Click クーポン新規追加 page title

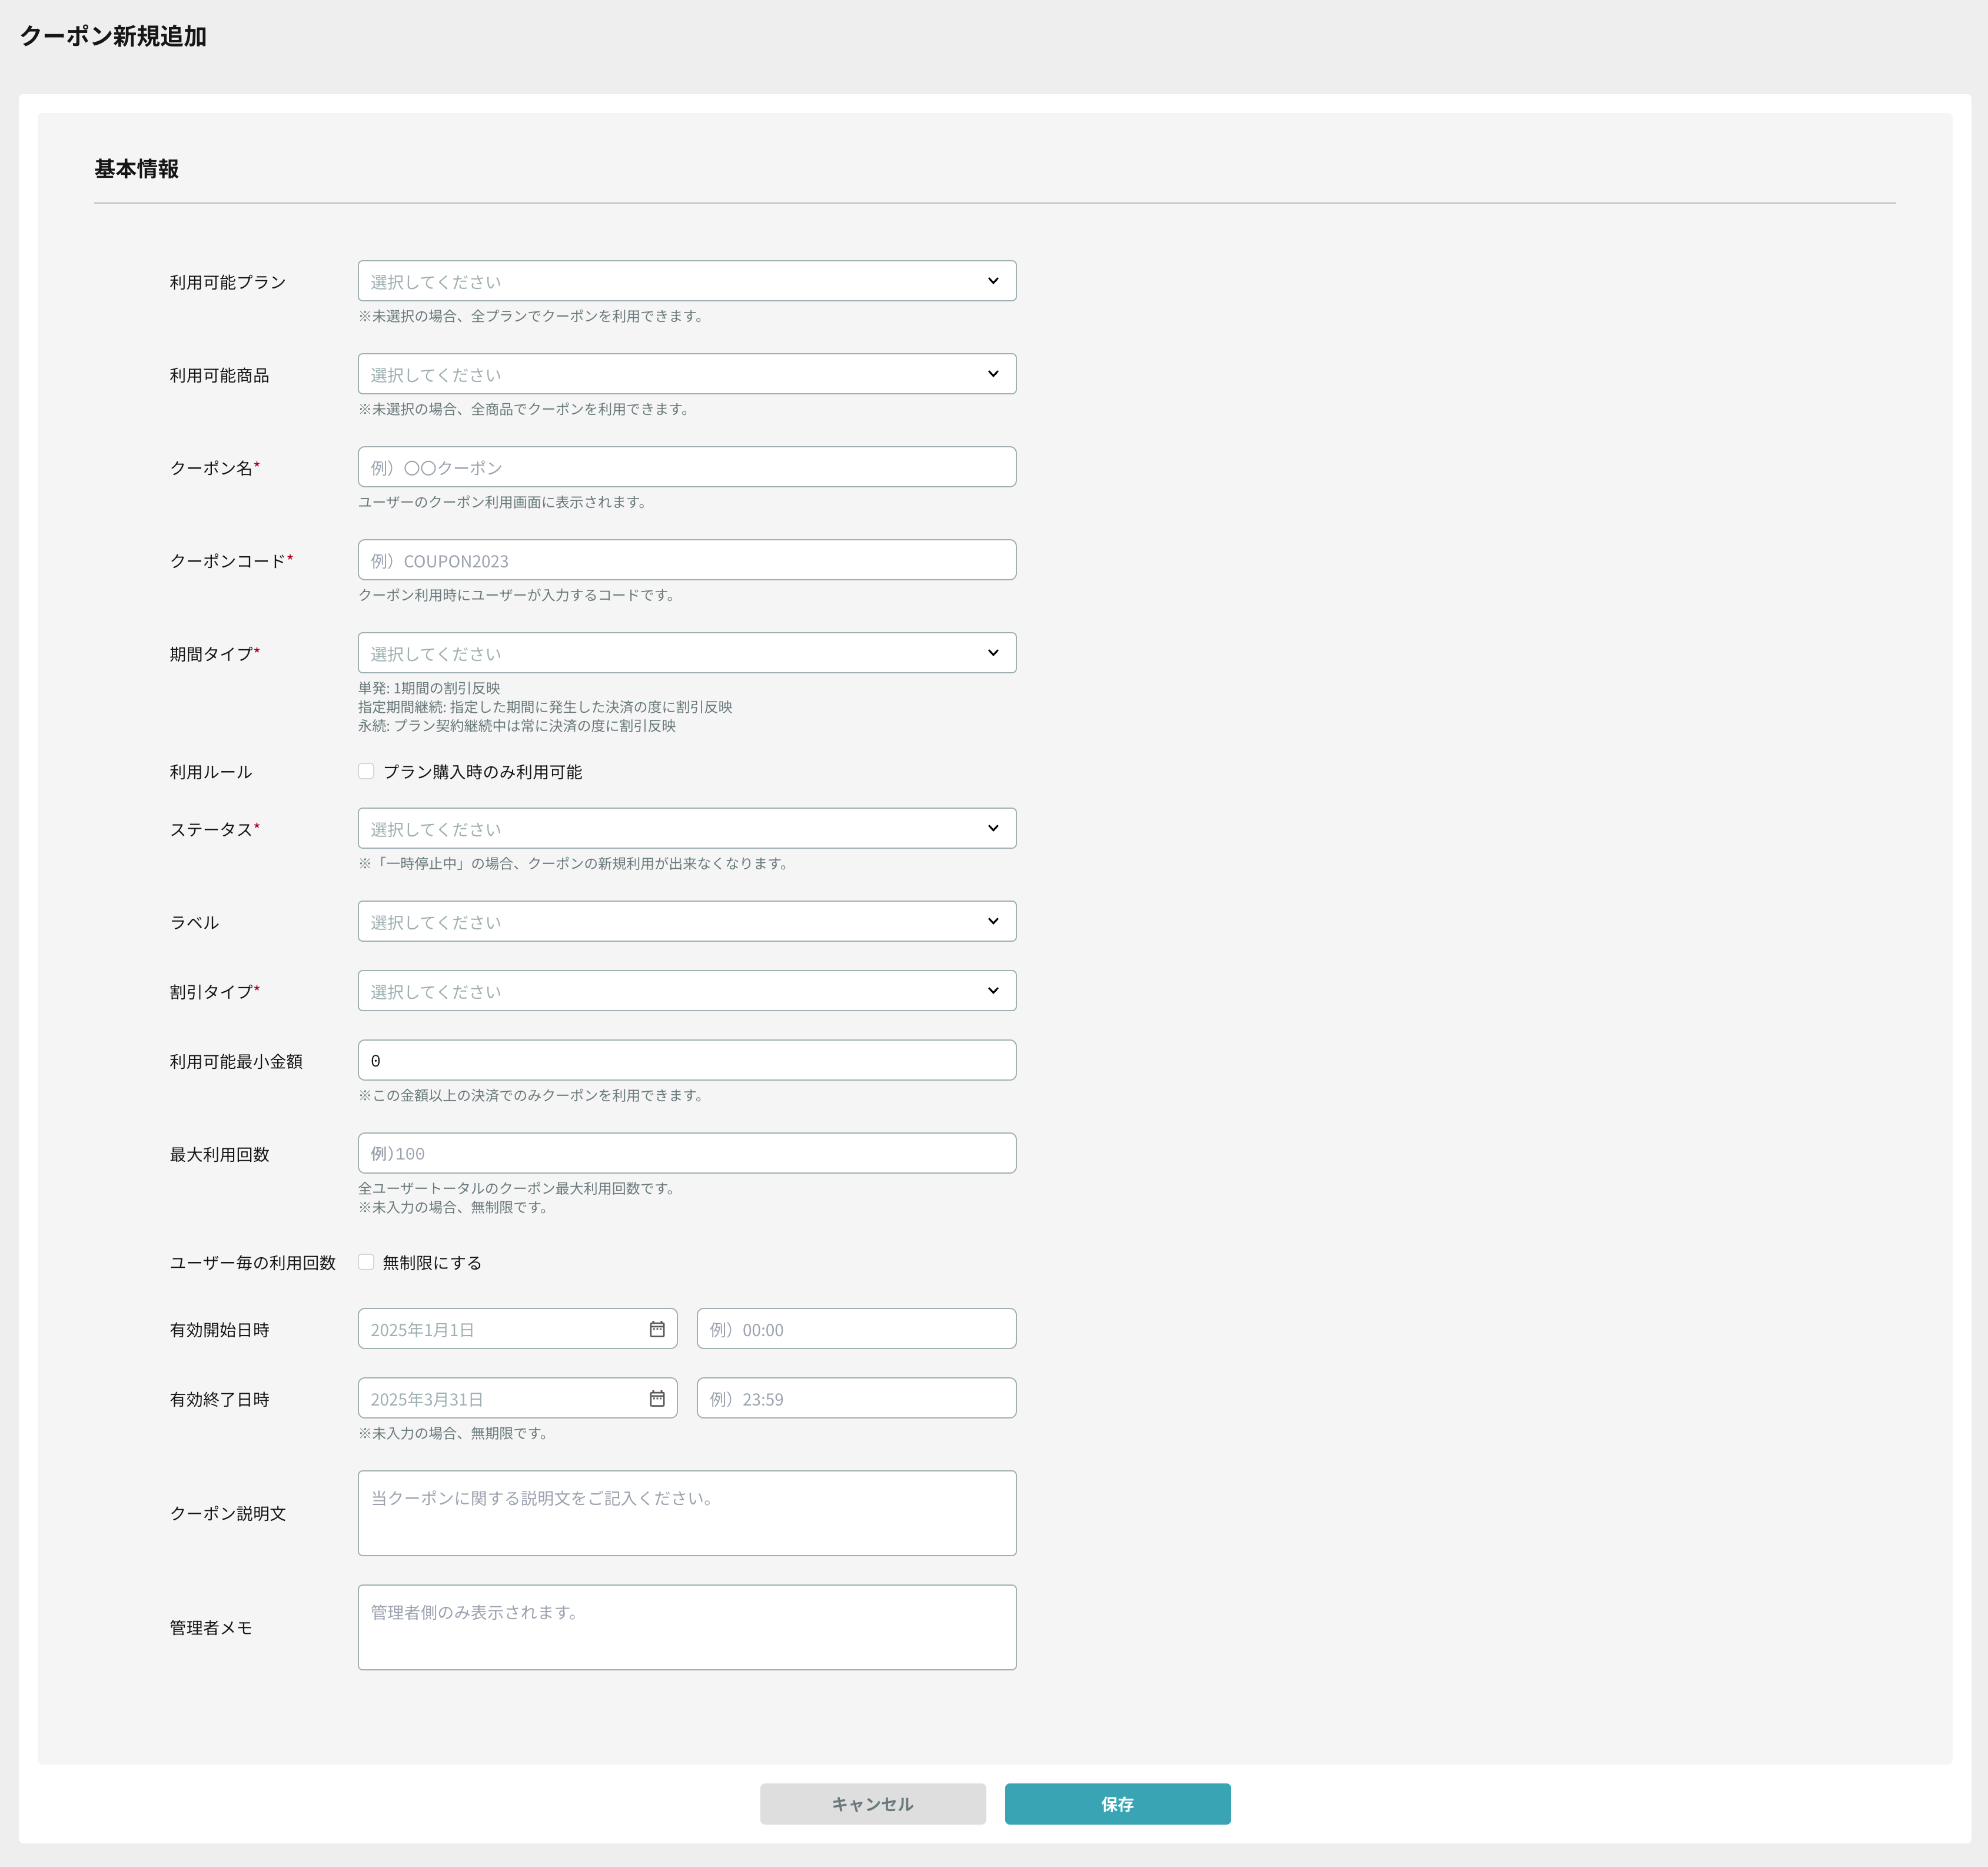(x=113, y=36)
